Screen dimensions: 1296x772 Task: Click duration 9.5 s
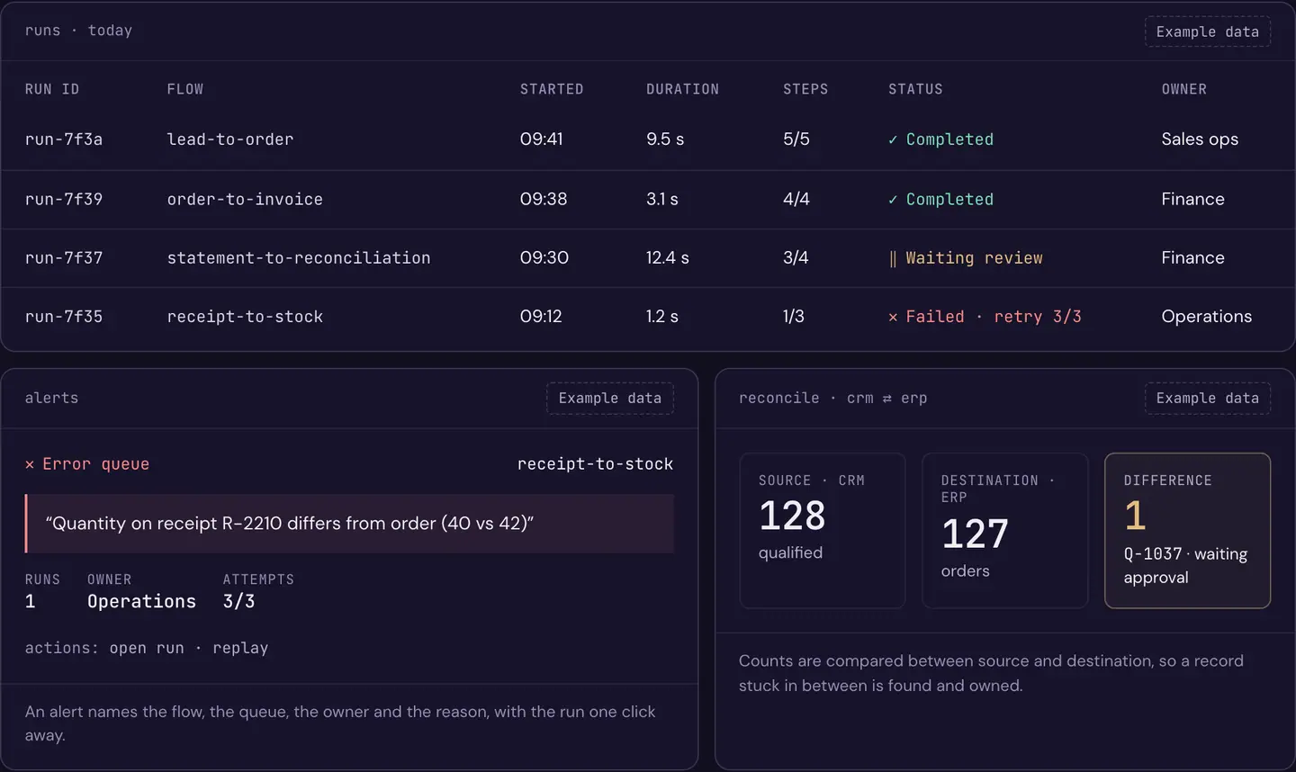pos(665,139)
